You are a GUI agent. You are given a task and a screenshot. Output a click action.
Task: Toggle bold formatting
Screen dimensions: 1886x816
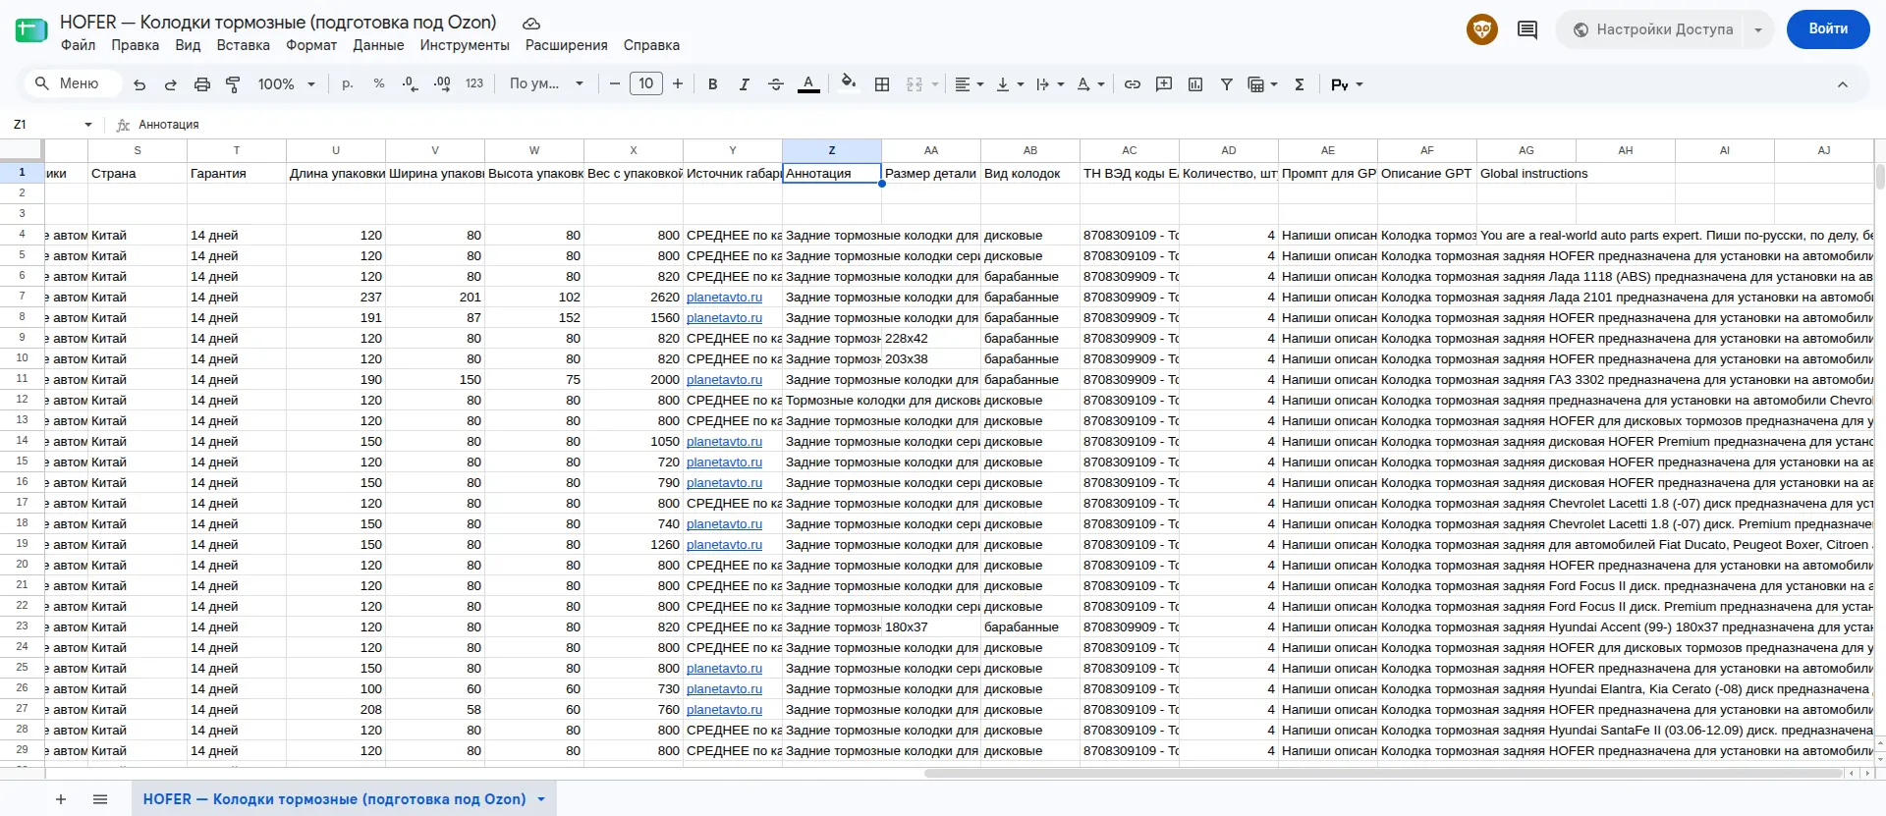coord(713,84)
